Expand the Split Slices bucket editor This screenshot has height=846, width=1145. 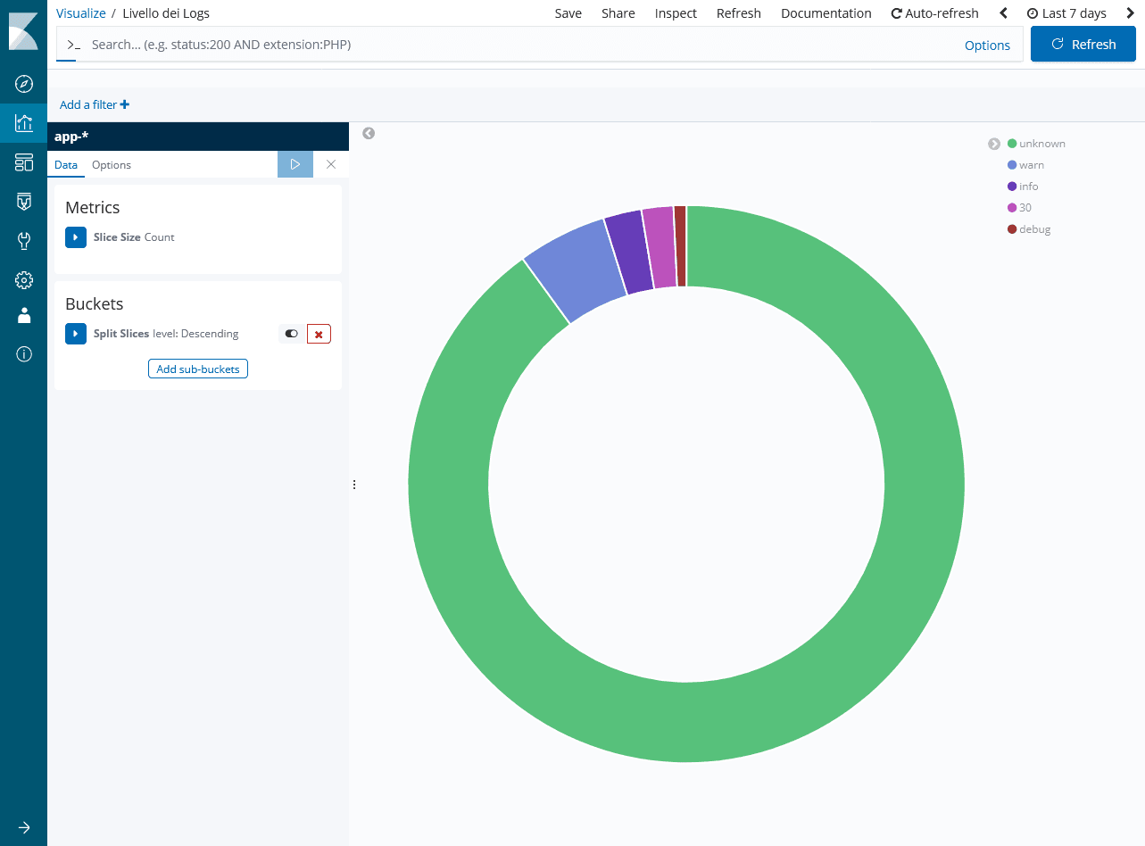pyautogui.click(x=76, y=334)
